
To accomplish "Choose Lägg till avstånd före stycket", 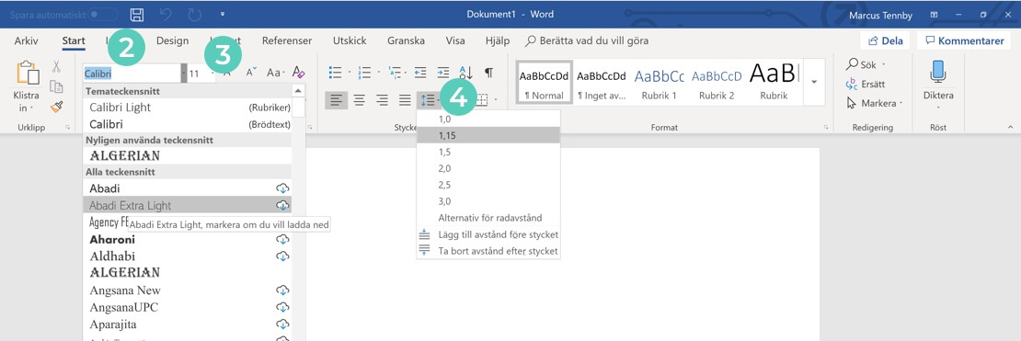I will click(x=488, y=234).
